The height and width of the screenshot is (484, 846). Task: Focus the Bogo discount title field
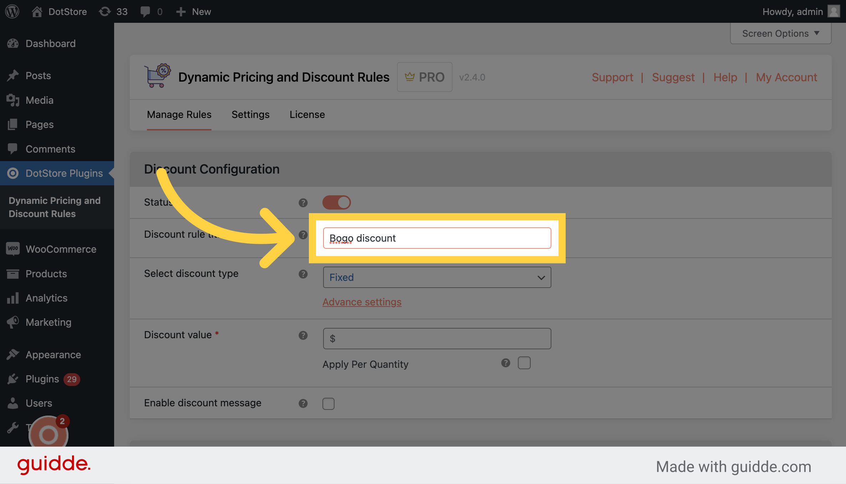tap(437, 238)
